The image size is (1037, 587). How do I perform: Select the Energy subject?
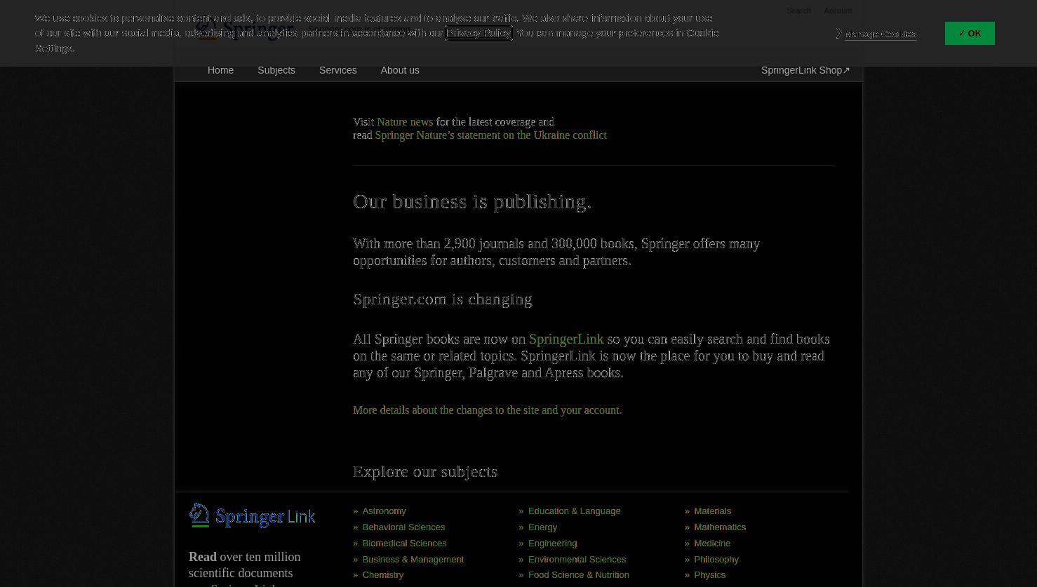[542, 527]
